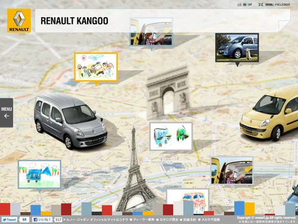This screenshot has height=224, width=298.
Task: Click the tweet count 68
Action: click(x=24, y=220)
